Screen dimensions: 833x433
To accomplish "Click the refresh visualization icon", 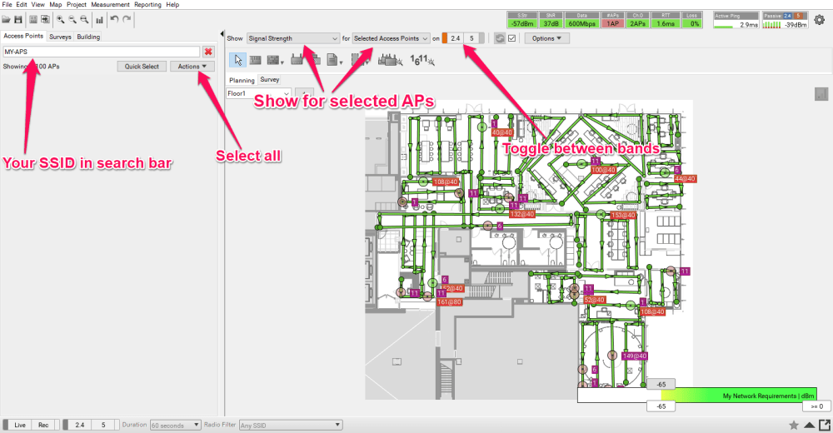I will [x=499, y=38].
